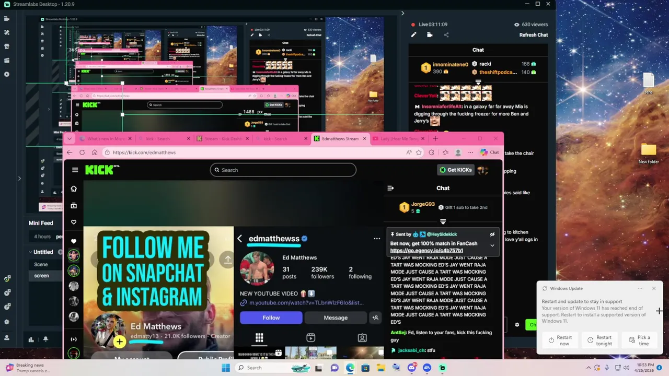Click Kick search field
The width and height of the screenshot is (669, 376).
pos(283,170)
